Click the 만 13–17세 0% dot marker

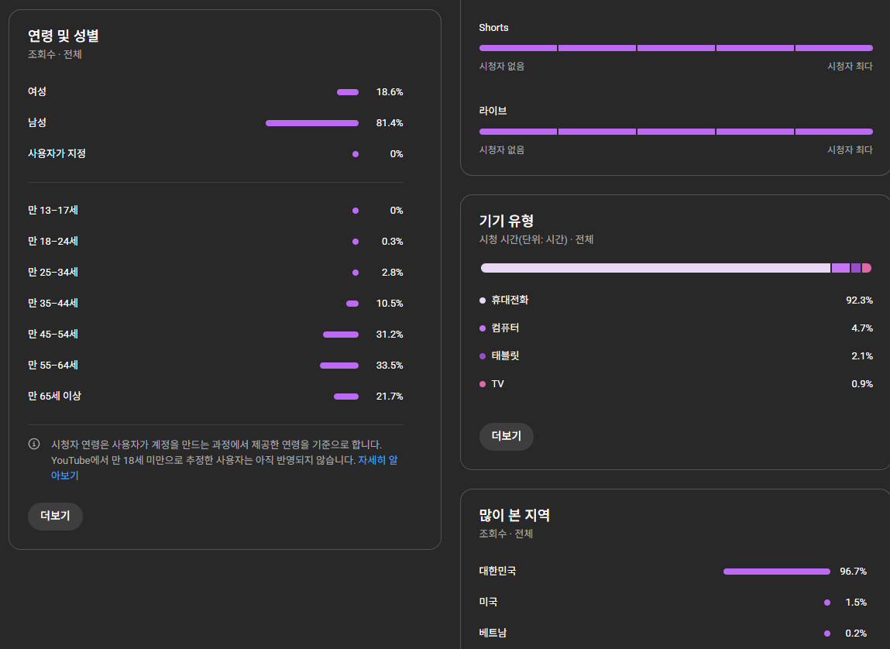point(356,211)
